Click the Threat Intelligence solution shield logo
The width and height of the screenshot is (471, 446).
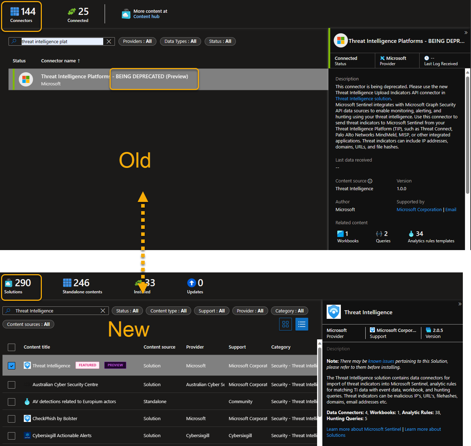click(x=334, y=312)
